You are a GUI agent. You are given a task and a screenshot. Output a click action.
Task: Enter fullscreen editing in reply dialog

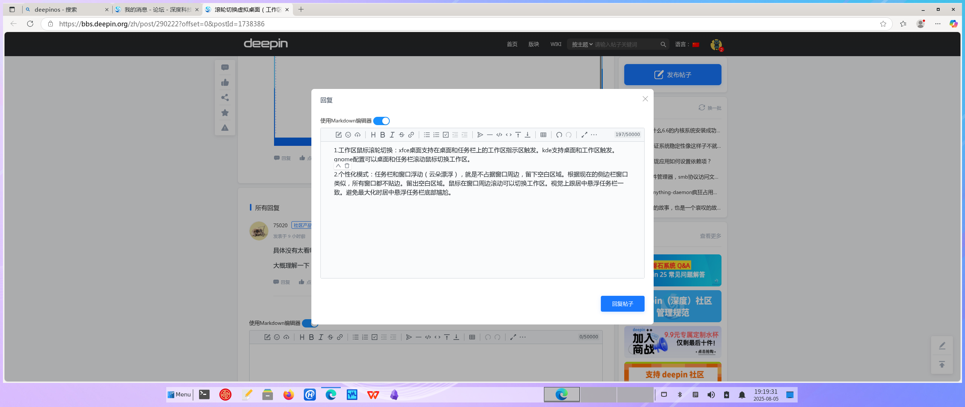click(x=584, y=135)
